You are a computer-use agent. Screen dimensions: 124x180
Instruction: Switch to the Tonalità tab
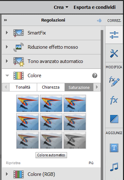click(x=23, y=87)
